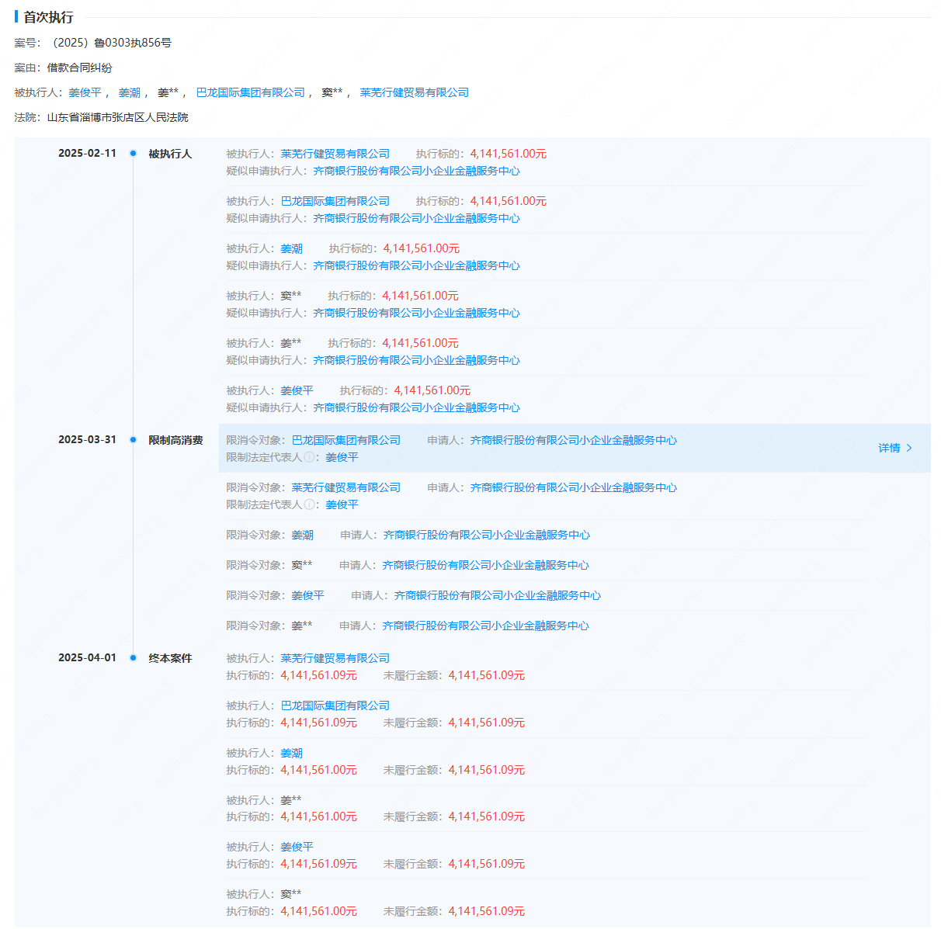The width and height of the screenshot is (941, 929).
Task: Open 姜俊平 限制法定代表人 link under 巴龙国际
Action: coord(342,458)
